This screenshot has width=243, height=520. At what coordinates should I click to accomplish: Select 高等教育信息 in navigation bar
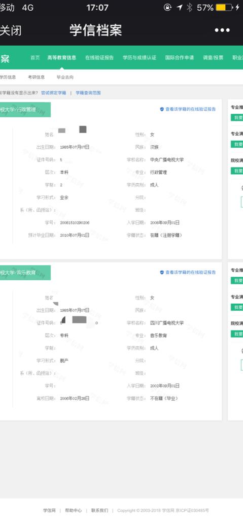62,57
